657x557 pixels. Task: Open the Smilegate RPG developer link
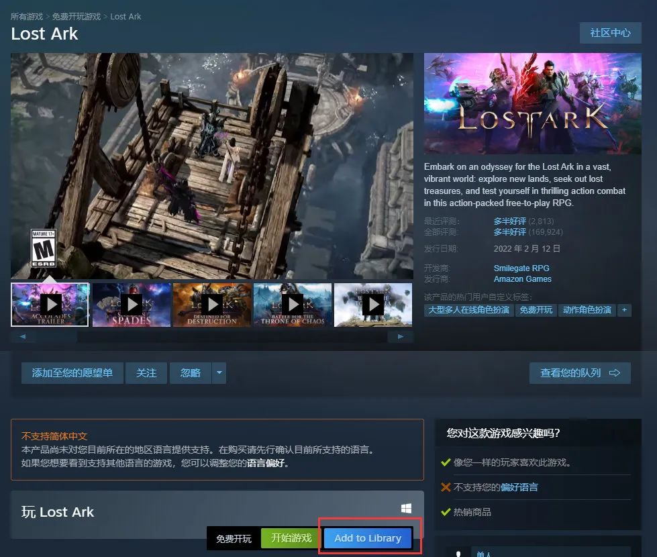pos(521,268)
